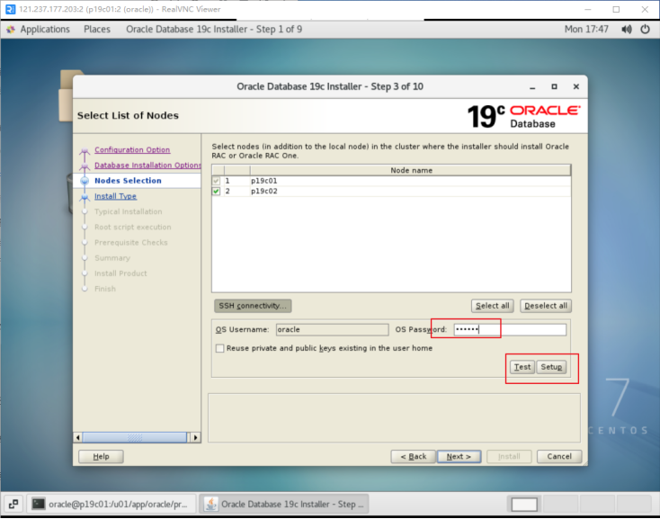Focus the OS Password field
The image size is (660, 519).
coord(510,329)
